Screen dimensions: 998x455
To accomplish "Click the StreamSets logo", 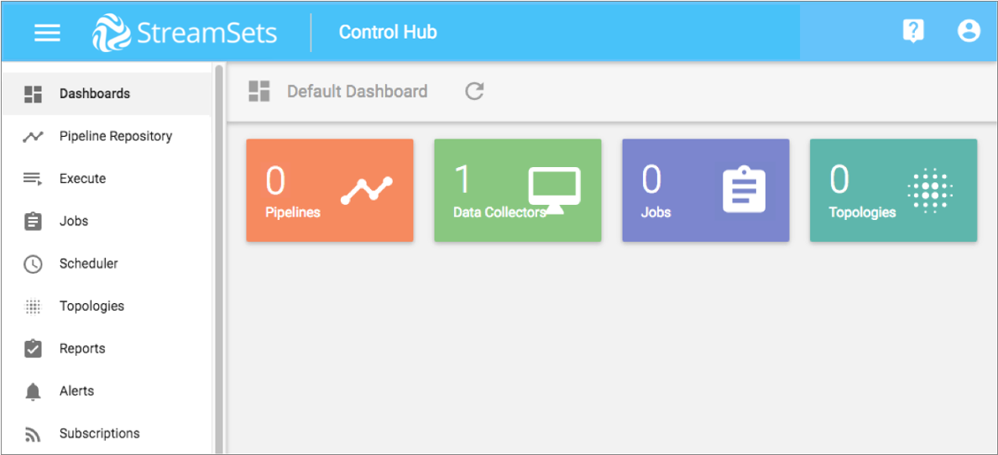I will coord(185,33).
